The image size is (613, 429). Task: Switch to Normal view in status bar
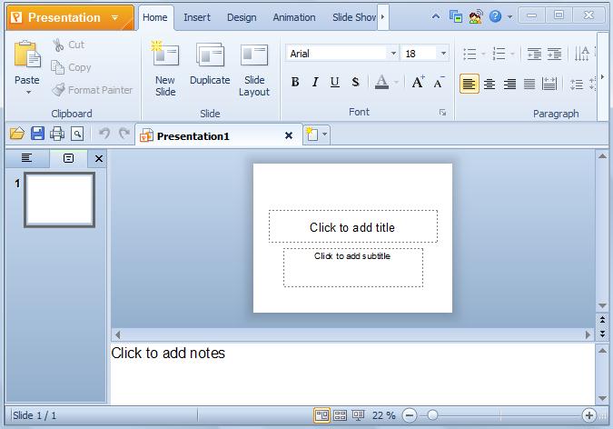[x=321, y=415]
